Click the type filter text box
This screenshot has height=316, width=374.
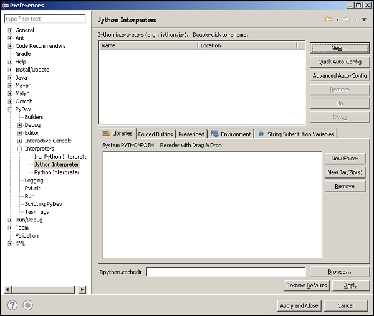[45, 19]
